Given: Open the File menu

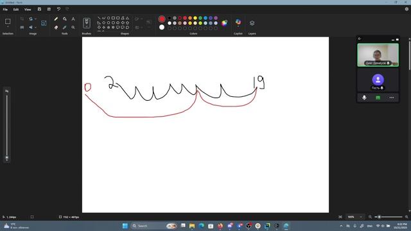Looking at the screenshot, I should (5, 10).
